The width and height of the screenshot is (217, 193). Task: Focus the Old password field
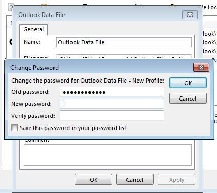click(112, 92)
